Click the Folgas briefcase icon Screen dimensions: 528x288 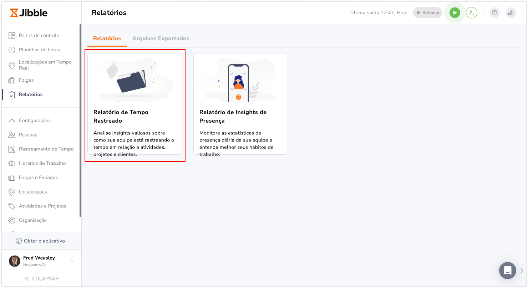tap(11, 80)
